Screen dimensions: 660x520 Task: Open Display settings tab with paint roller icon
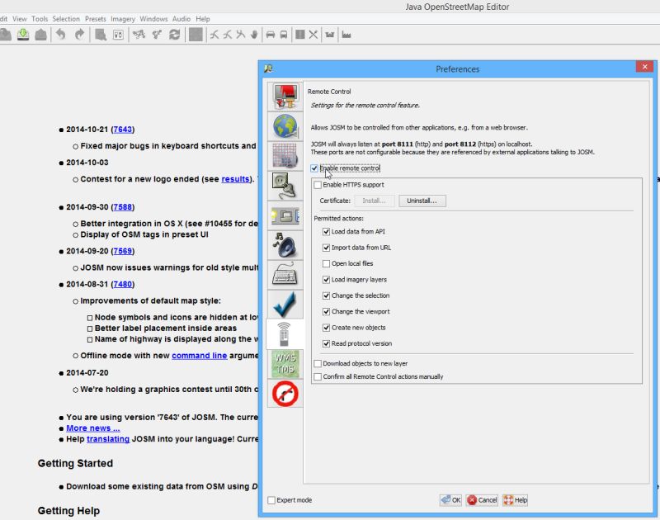coord(285,97)
